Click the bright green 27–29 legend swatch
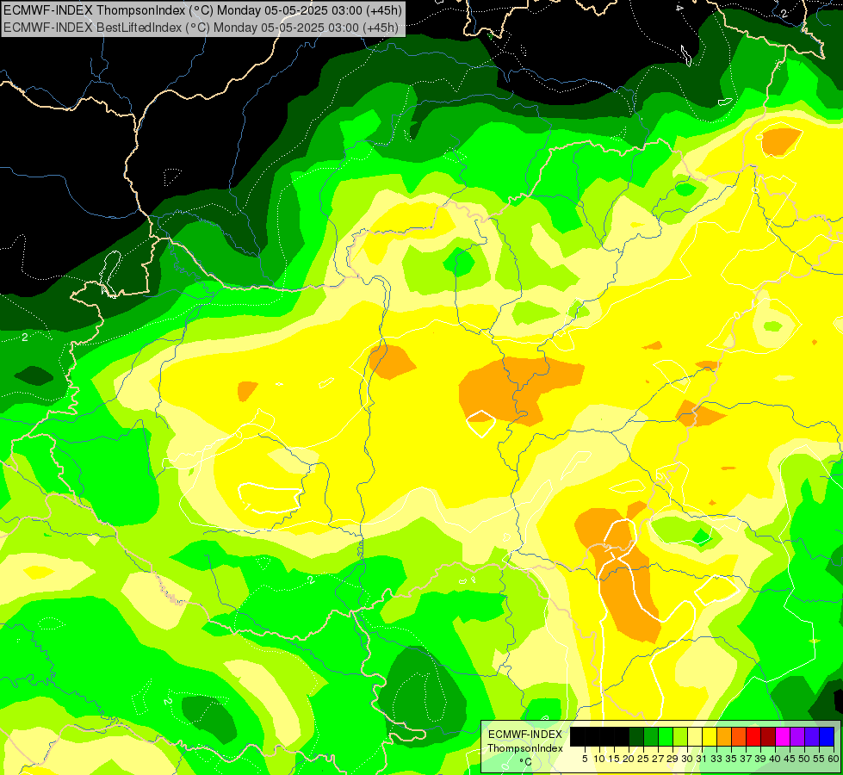 click(x=666, y=736)
